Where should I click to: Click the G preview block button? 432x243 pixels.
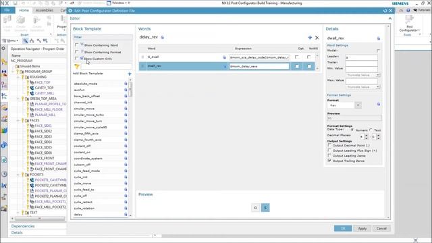[255, 208]
